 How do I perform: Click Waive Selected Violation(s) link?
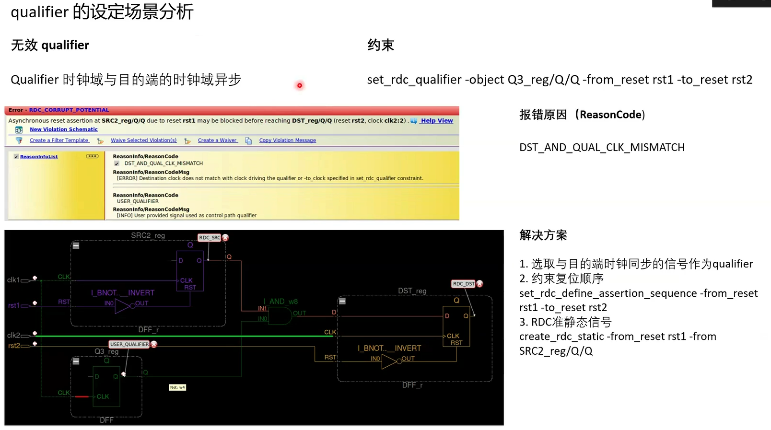pos(144,140)
